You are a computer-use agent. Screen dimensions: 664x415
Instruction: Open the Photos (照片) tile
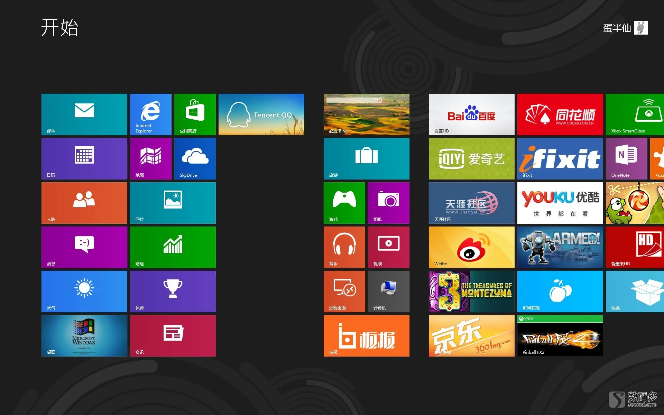coord(173,203)
